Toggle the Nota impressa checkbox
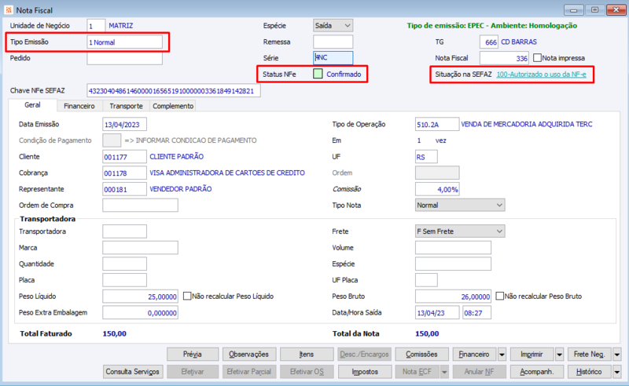Image resolution: width=629 pixels, height=386 pixels. coord(537,58)
